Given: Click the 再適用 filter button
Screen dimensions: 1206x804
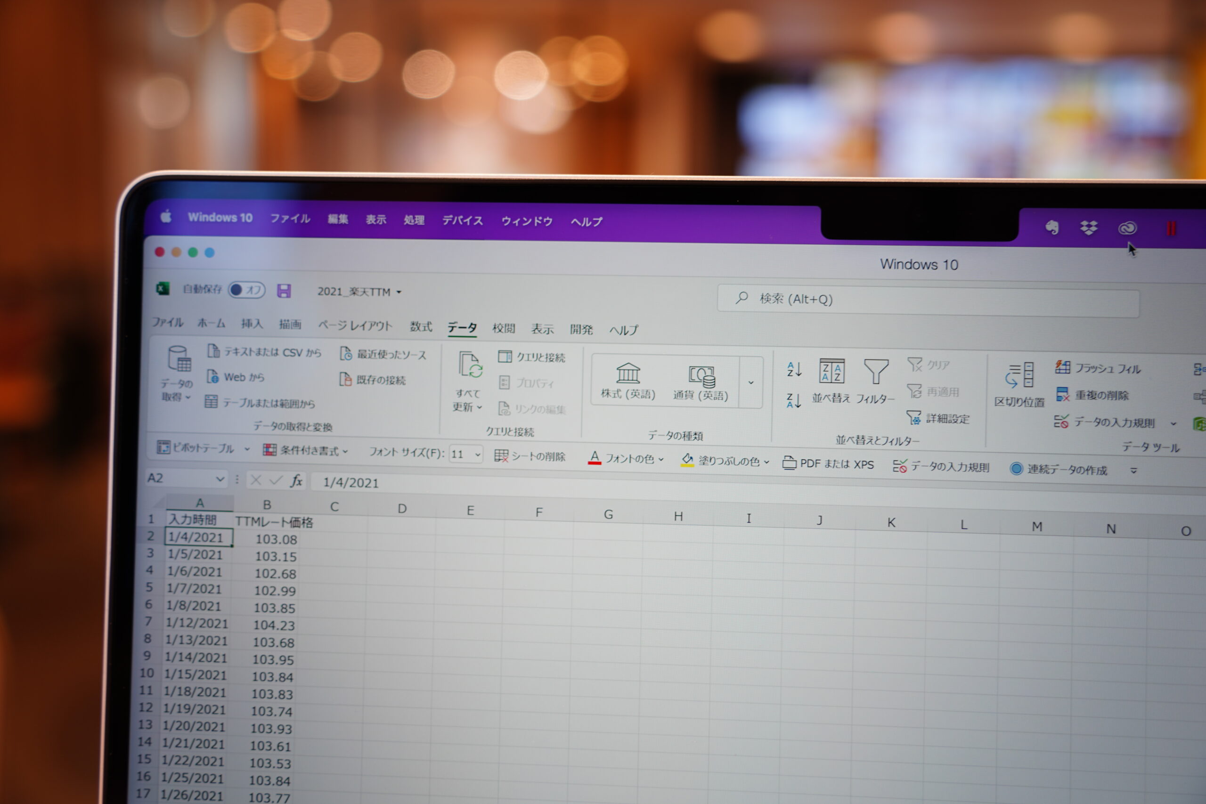Looking at the screenshot, I should pos(933,392).
